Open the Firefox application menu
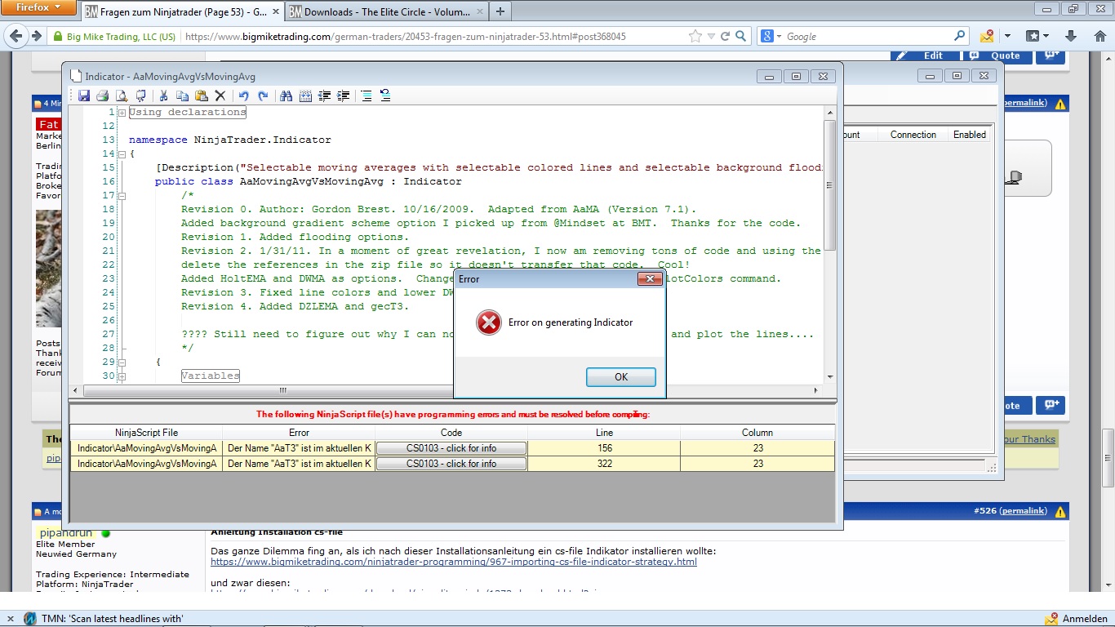 pyautogui.click(x=39, y=8)
